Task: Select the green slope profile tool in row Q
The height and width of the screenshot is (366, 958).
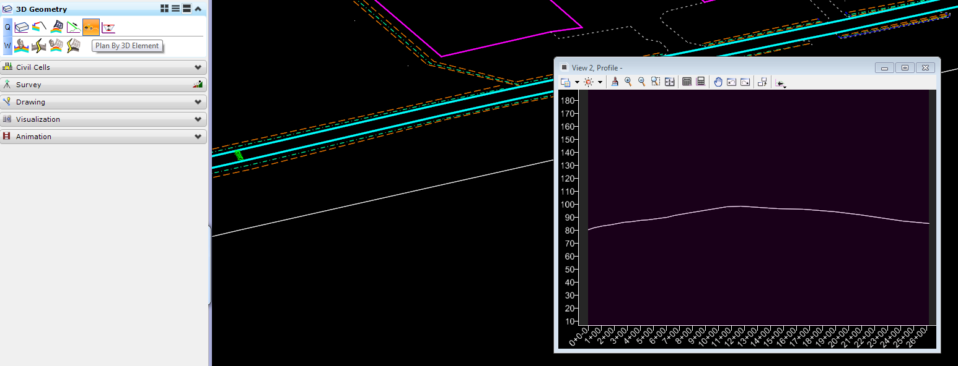Action: [x=74, y=27]
